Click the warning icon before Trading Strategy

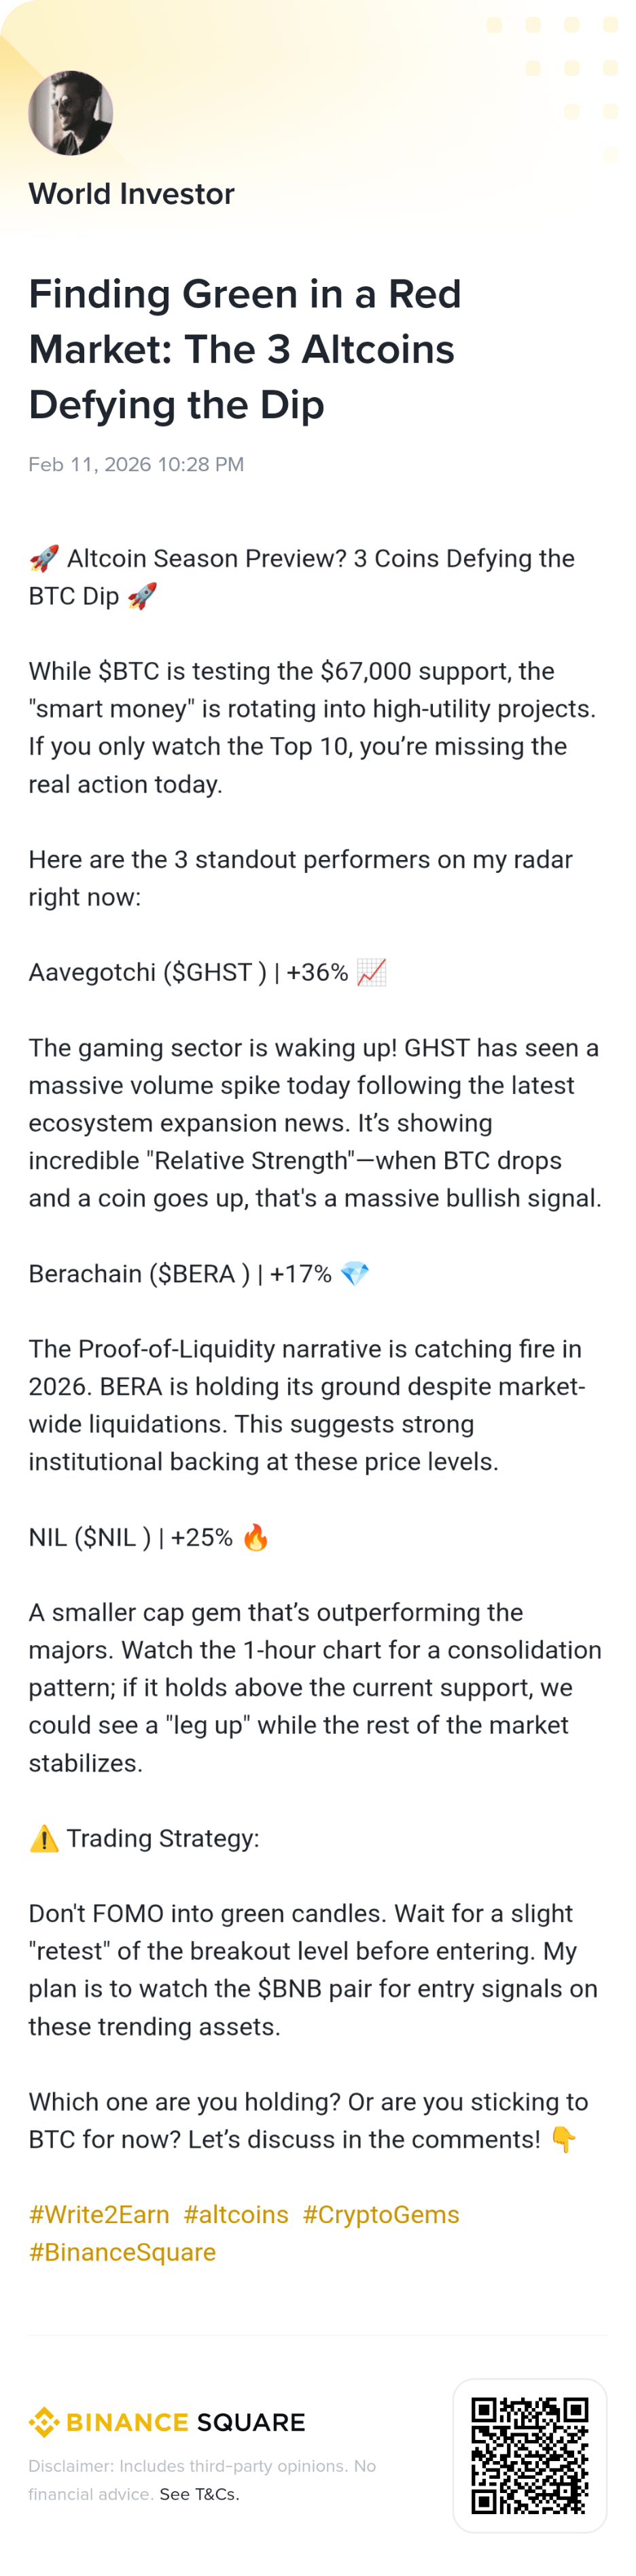point(44,1838)
